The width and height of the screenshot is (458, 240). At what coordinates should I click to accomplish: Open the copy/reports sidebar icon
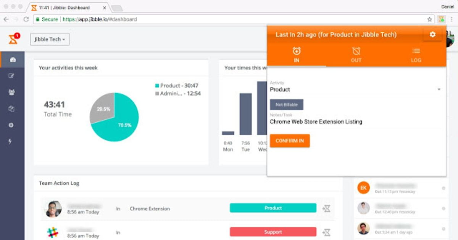(11, 109)
